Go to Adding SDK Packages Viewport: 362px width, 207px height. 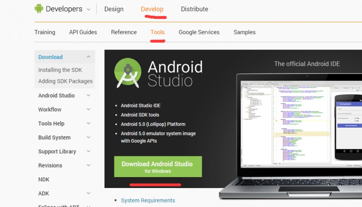[65, 81]
